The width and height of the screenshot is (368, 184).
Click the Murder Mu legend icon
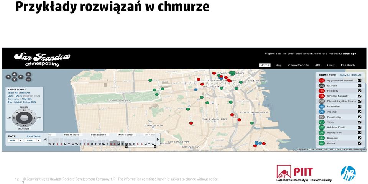pos(321,85)
